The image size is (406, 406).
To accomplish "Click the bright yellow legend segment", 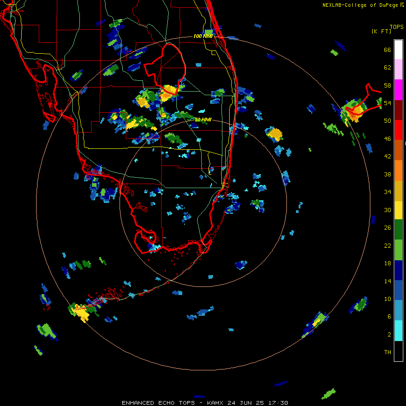I will coord(398,210).
